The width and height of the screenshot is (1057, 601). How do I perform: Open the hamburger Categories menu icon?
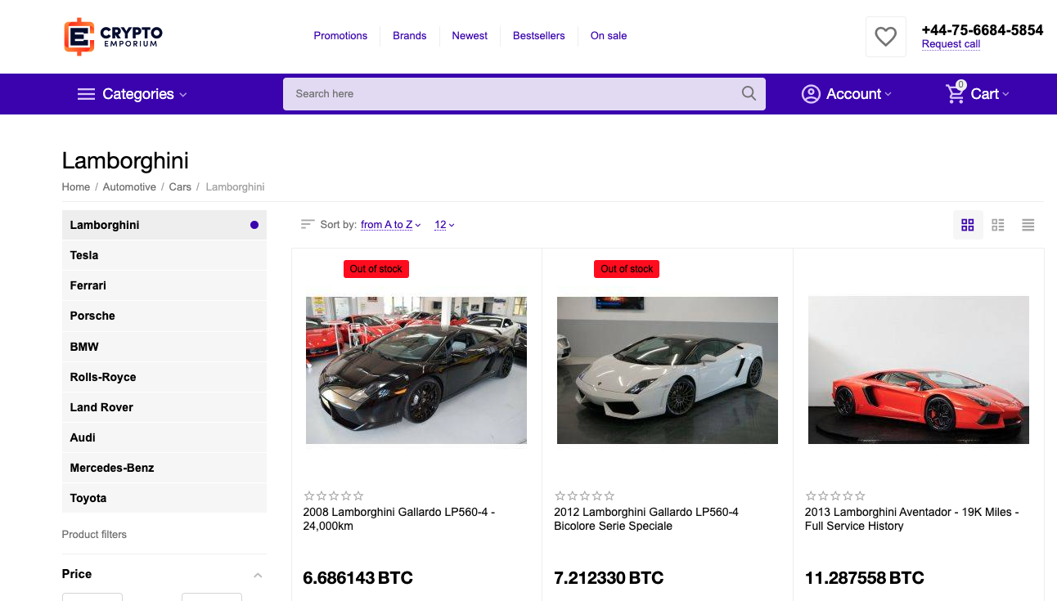tap(86, 94)
